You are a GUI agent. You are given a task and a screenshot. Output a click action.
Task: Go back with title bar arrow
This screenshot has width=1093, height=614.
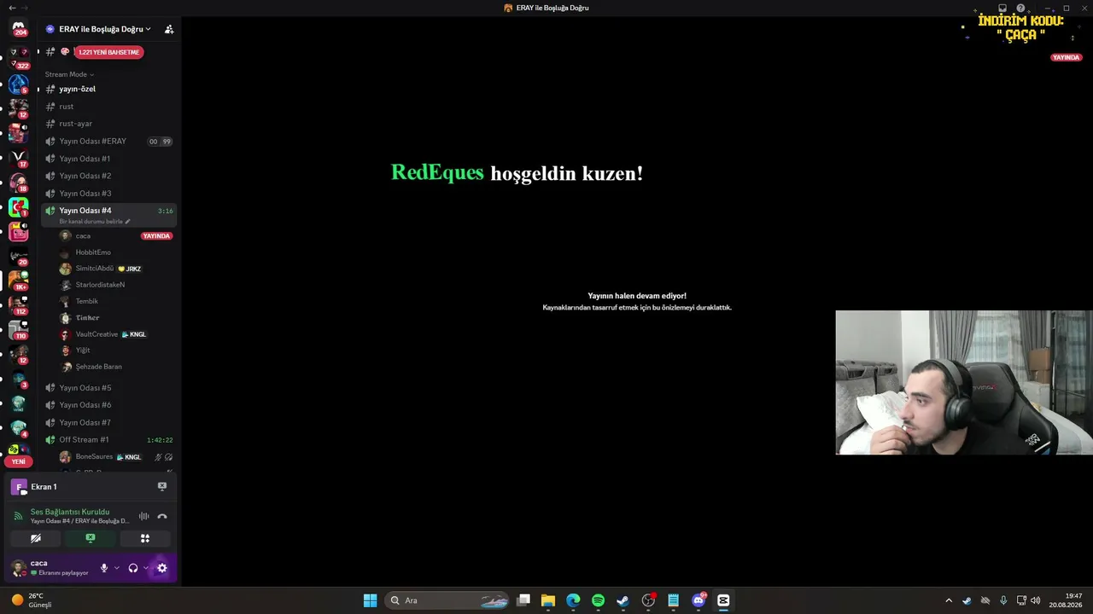point(11,8)
